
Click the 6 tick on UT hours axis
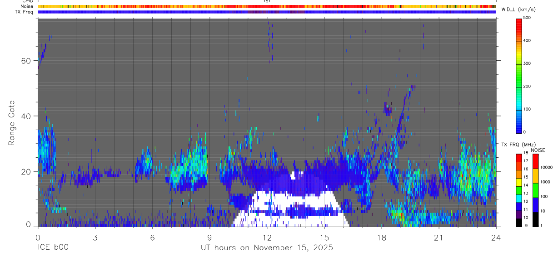(152, 238)
